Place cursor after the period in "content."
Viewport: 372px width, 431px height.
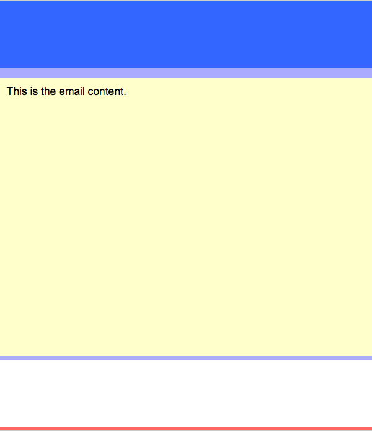click(x=126, y=91)
